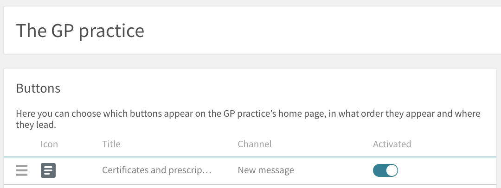Grab the reorder handle on Certificates row

(22, 170)
